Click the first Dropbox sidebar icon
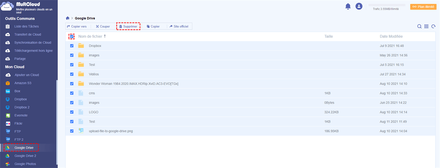440x168 pixels. (8, 99)
